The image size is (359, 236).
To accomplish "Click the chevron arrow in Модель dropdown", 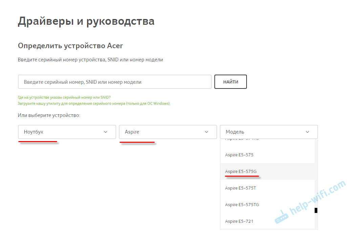I will [x=308, y=132].
